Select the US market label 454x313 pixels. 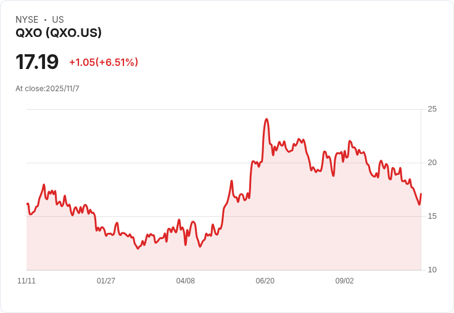[58, 20]
